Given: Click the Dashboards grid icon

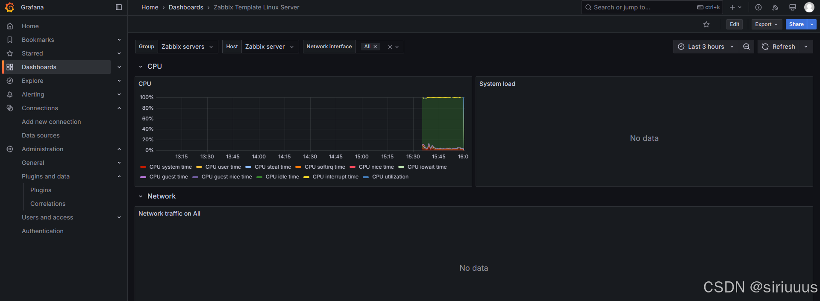Looking at the screenshot, I should pos(10,67).
